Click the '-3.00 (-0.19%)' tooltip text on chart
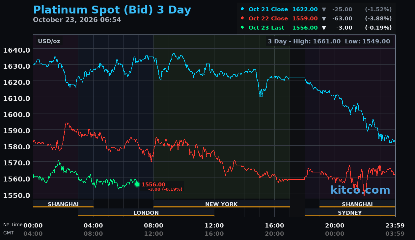 165,189
